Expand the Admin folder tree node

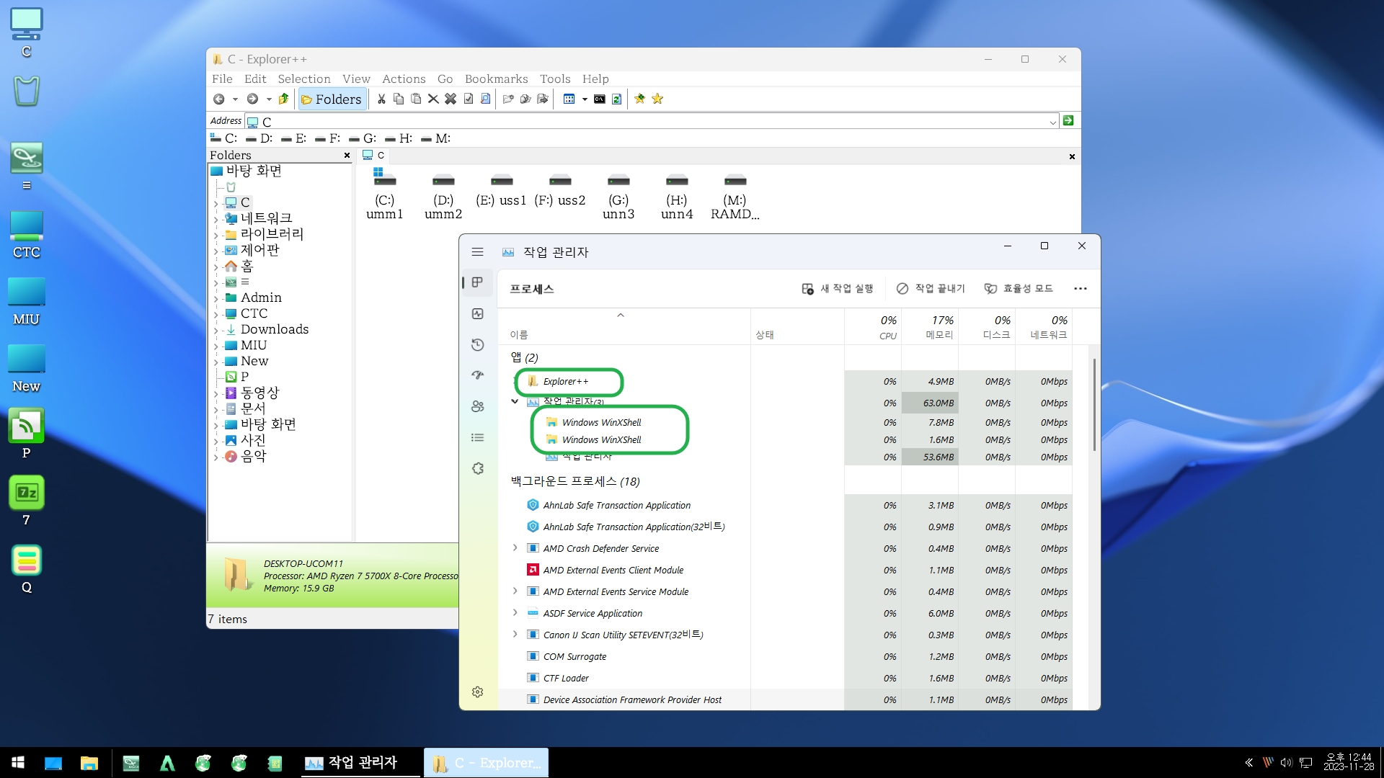216,298
